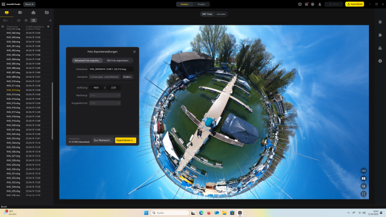Choose 360-Foto exportieren option
The height and width of the screenshot is (217, 386).
(x=117, y=61)
